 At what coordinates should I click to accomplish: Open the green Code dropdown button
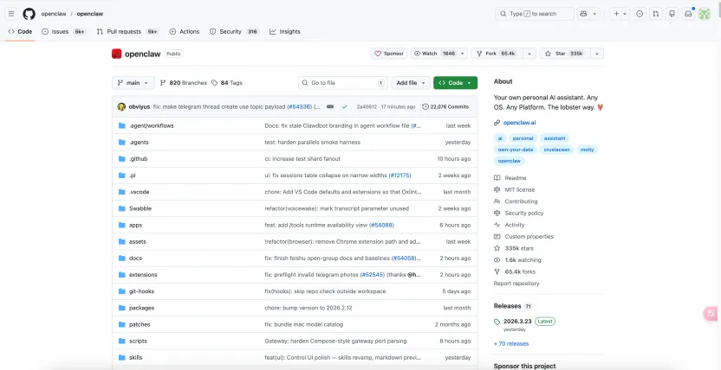tap(455, 83)
